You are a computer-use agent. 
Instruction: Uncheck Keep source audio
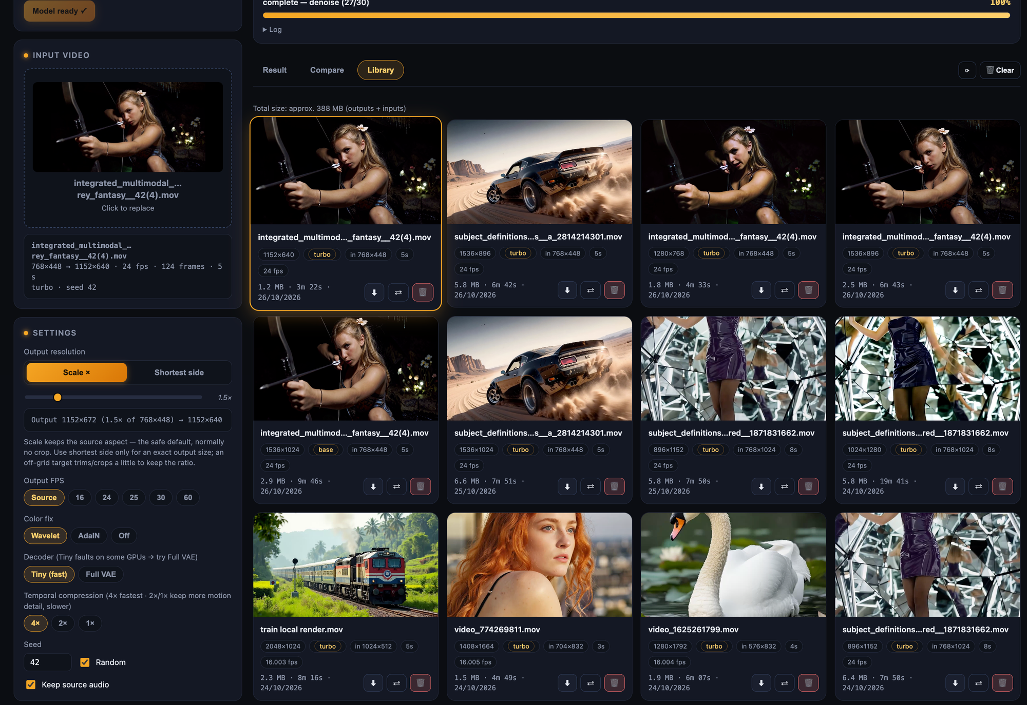coord(31,684)
